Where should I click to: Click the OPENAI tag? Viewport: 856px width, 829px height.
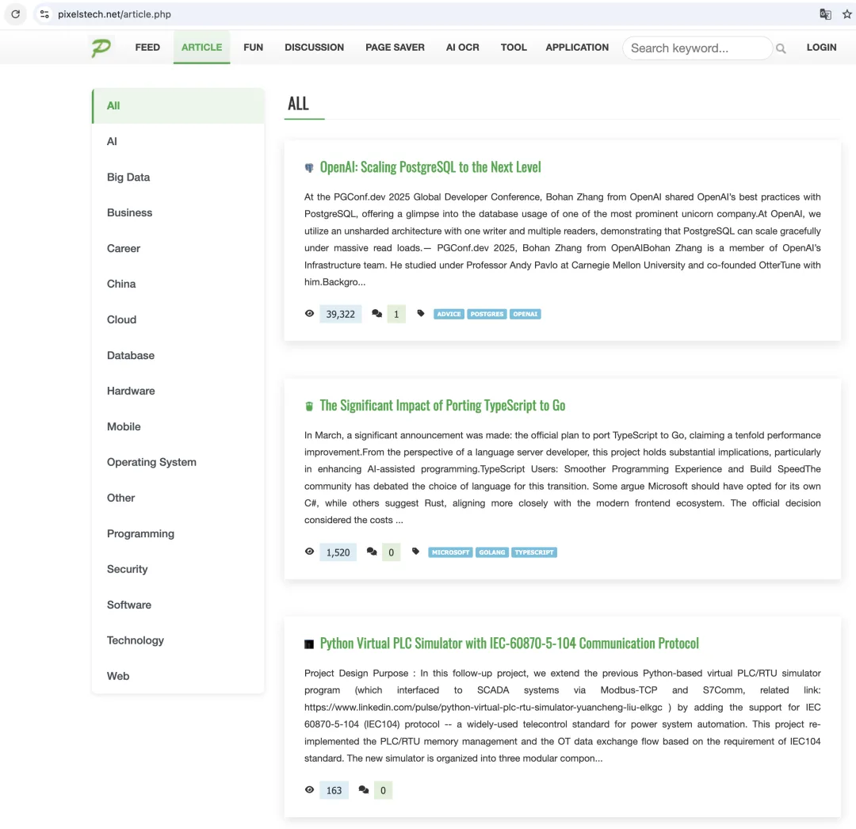(x=525, y=314)
